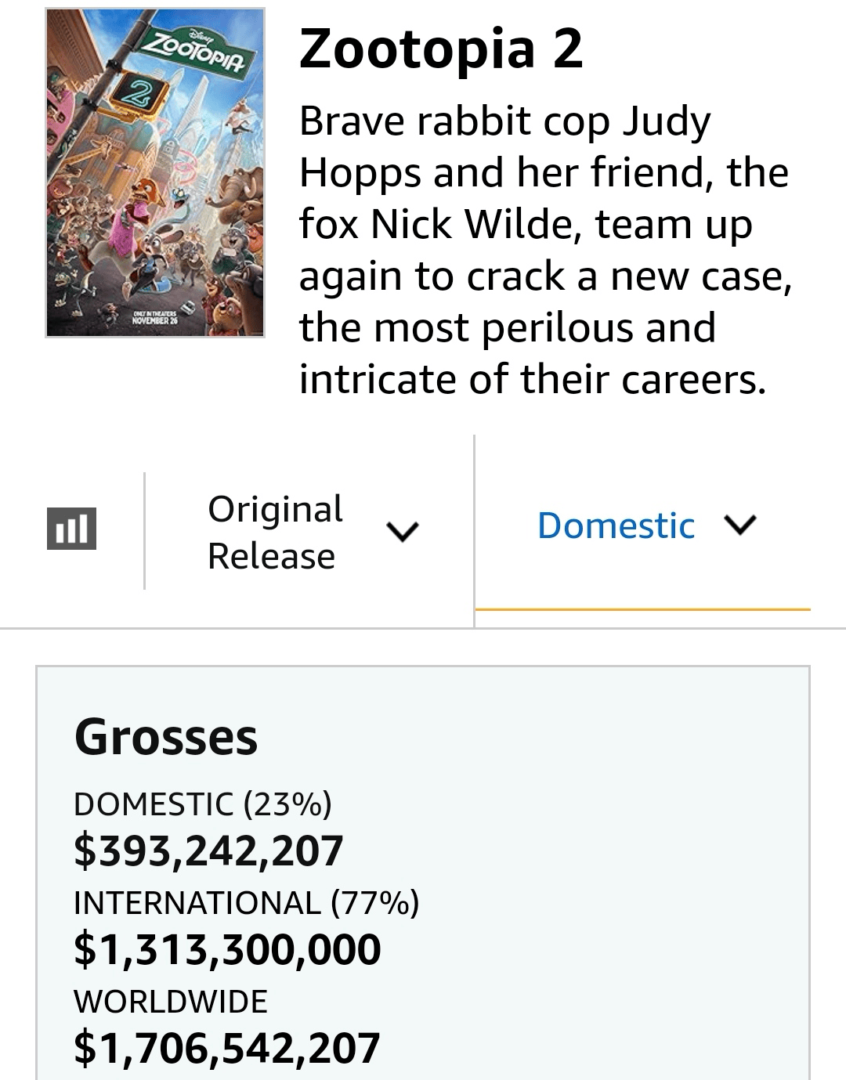Open the Zootopia 2 poster thumbnail
This screenshot has height=1080, width=846.
coord(155,173)
